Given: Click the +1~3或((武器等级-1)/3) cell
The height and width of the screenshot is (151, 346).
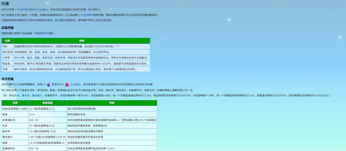Looking at the screenshot, I should [47, 131].
